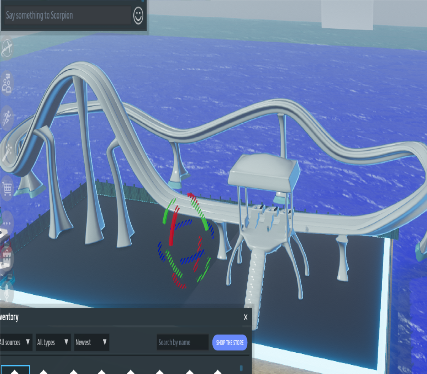Close the Inventory panel

coord(246,317)
